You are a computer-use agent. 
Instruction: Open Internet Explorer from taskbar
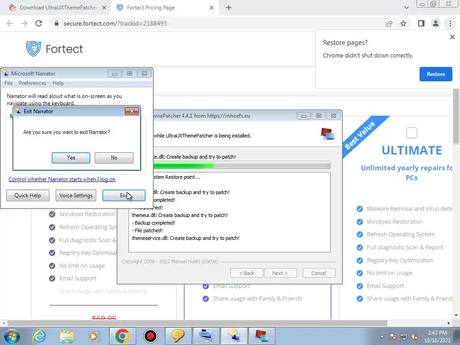[40, 336]
